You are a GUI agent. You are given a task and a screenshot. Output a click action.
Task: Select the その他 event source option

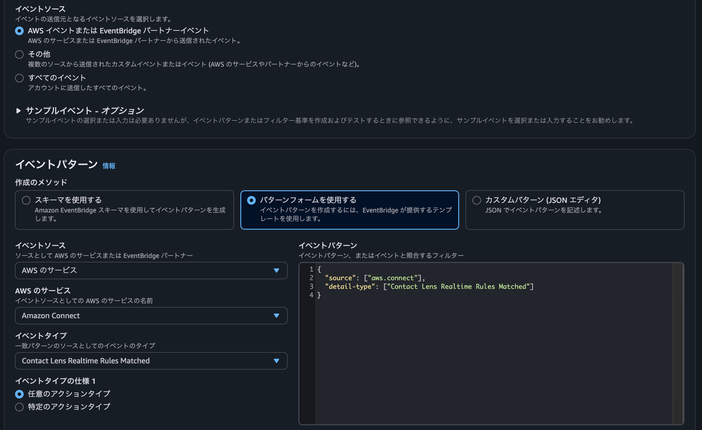19,54
